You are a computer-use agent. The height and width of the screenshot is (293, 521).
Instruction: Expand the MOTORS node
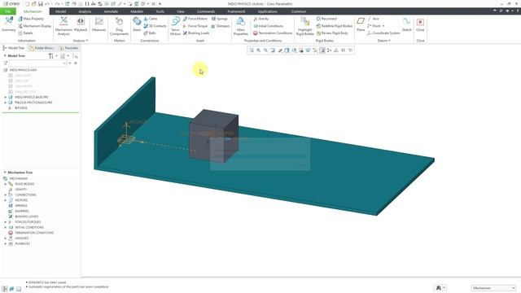click(x=6, y=200)
